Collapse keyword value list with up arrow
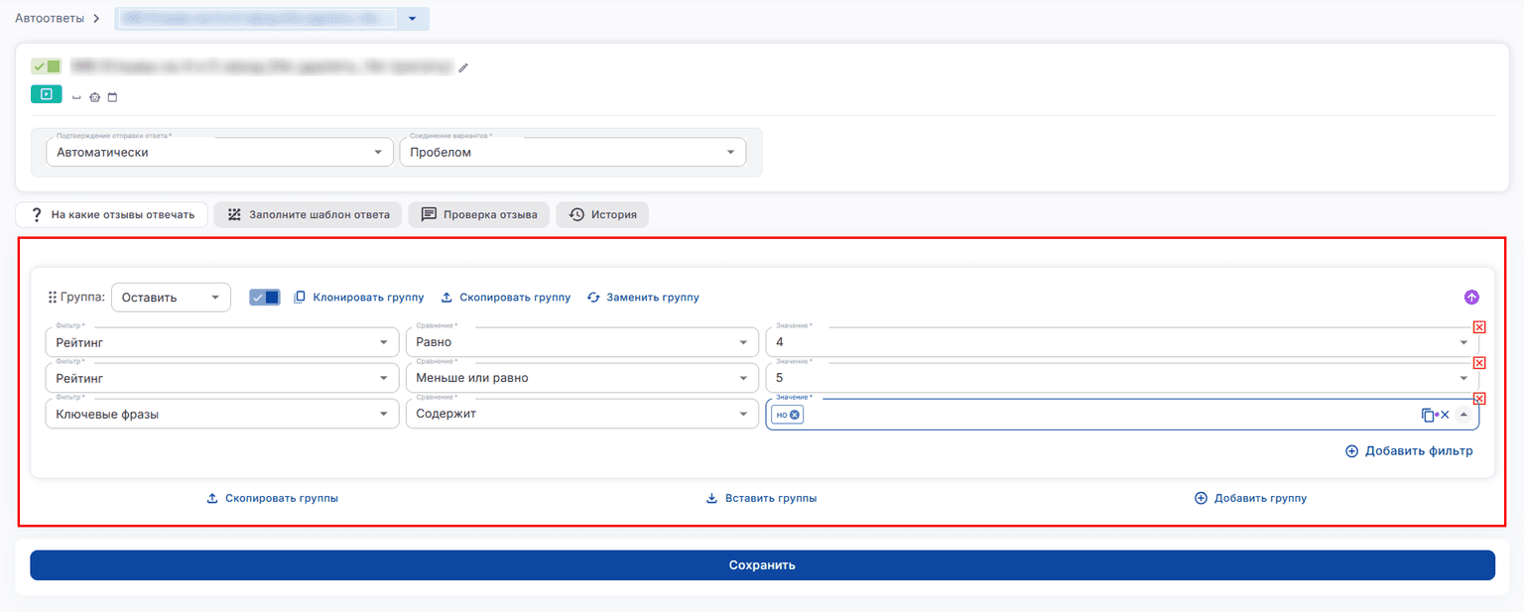1524x612 pixels. click(1463, 415)
